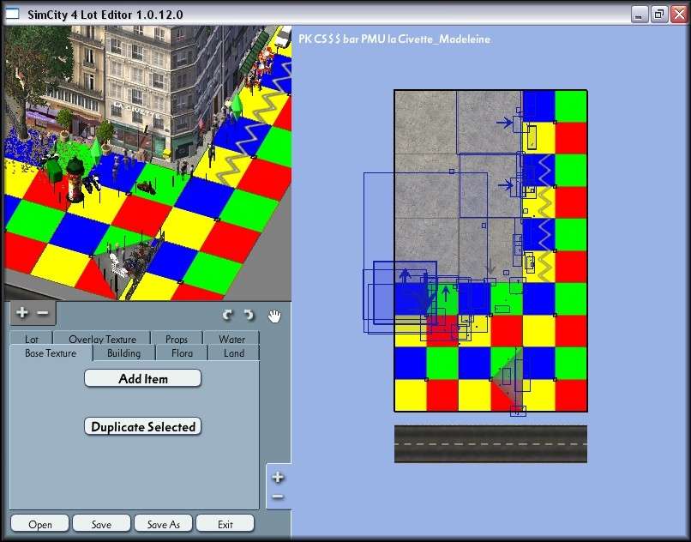Click Duplicate Selected button
The height and width of the screenshot is (542, 691).
pos(143,426)
